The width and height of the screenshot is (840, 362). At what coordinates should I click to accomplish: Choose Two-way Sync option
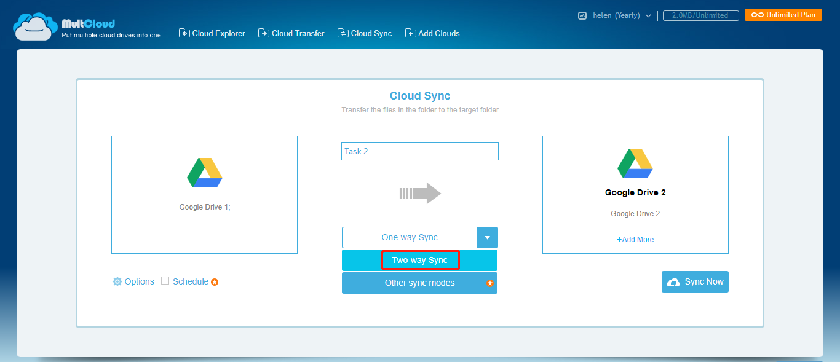(420, 260)
